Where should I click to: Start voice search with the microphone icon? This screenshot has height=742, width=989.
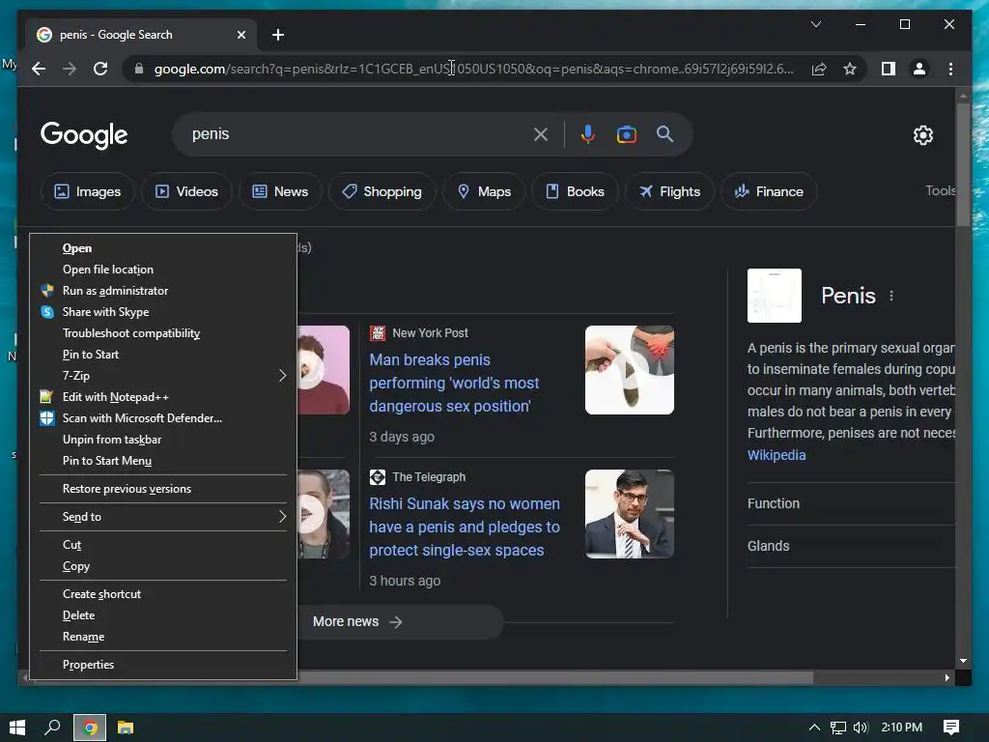click(588, 134)
